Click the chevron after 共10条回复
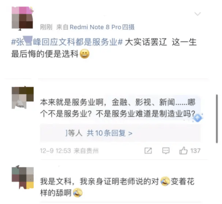222x204 pixels. point(130,133)
